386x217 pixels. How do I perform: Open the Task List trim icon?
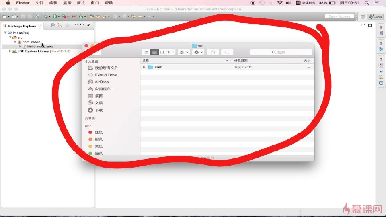pos(381,33)
